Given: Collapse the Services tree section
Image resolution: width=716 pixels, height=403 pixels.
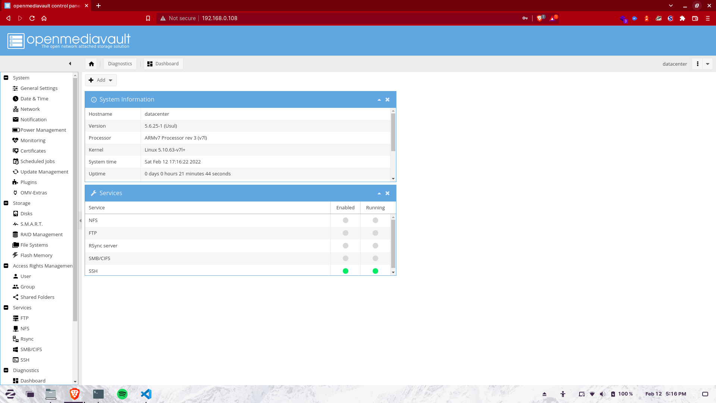Looking at the screenshot, I should [6, 307].
